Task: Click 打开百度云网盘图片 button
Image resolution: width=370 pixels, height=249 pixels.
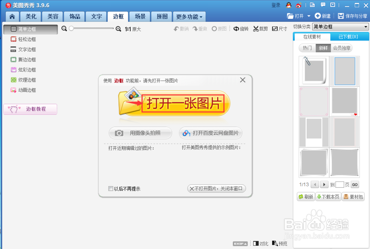Action: click(211, 133)
